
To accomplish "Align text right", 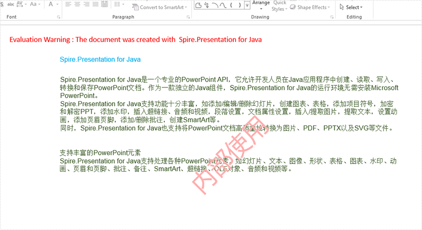I will (86, 4).
